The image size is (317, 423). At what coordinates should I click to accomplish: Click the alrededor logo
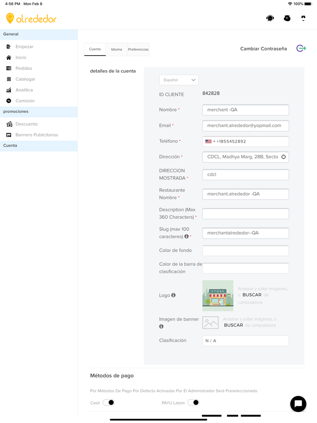click(31, 19)
